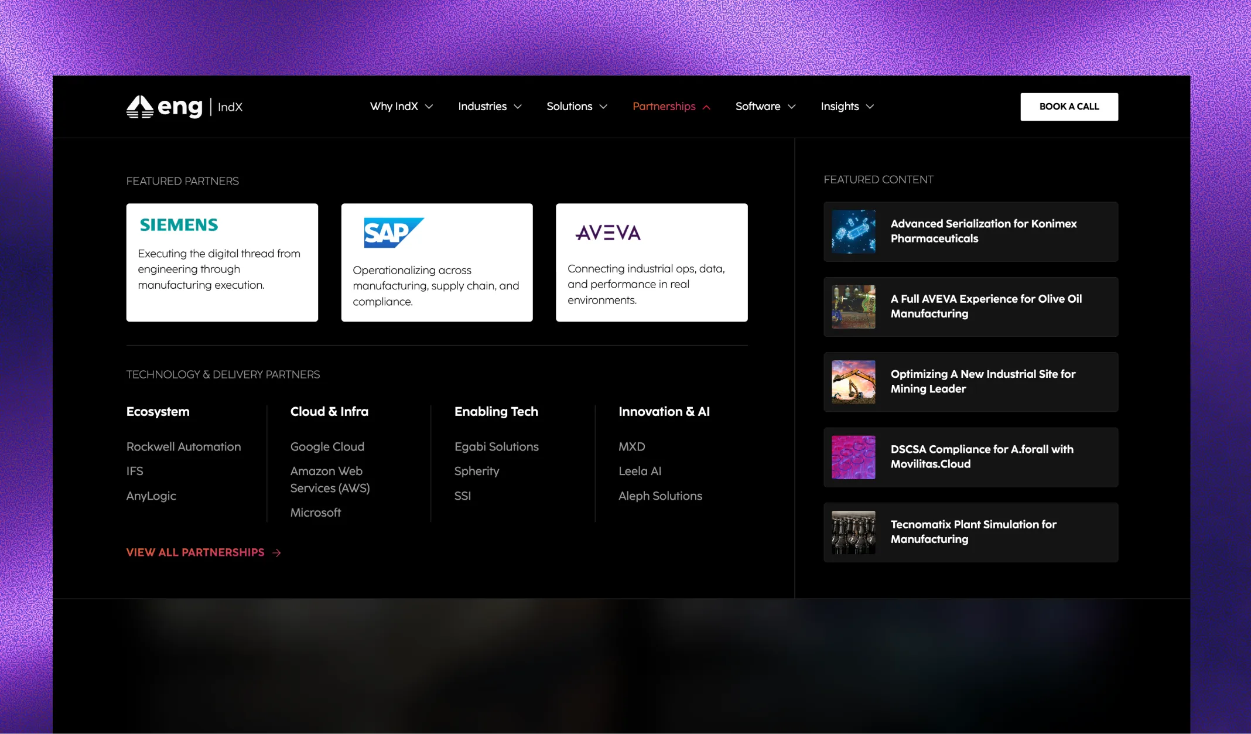Click the Book a Call button
This screenshot has width=1251, height=734.
click(1069, 107)
